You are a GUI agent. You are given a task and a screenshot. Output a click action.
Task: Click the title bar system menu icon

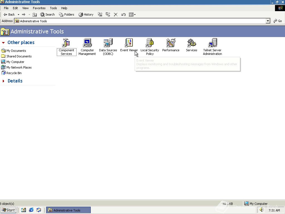[x=2, y=2]
